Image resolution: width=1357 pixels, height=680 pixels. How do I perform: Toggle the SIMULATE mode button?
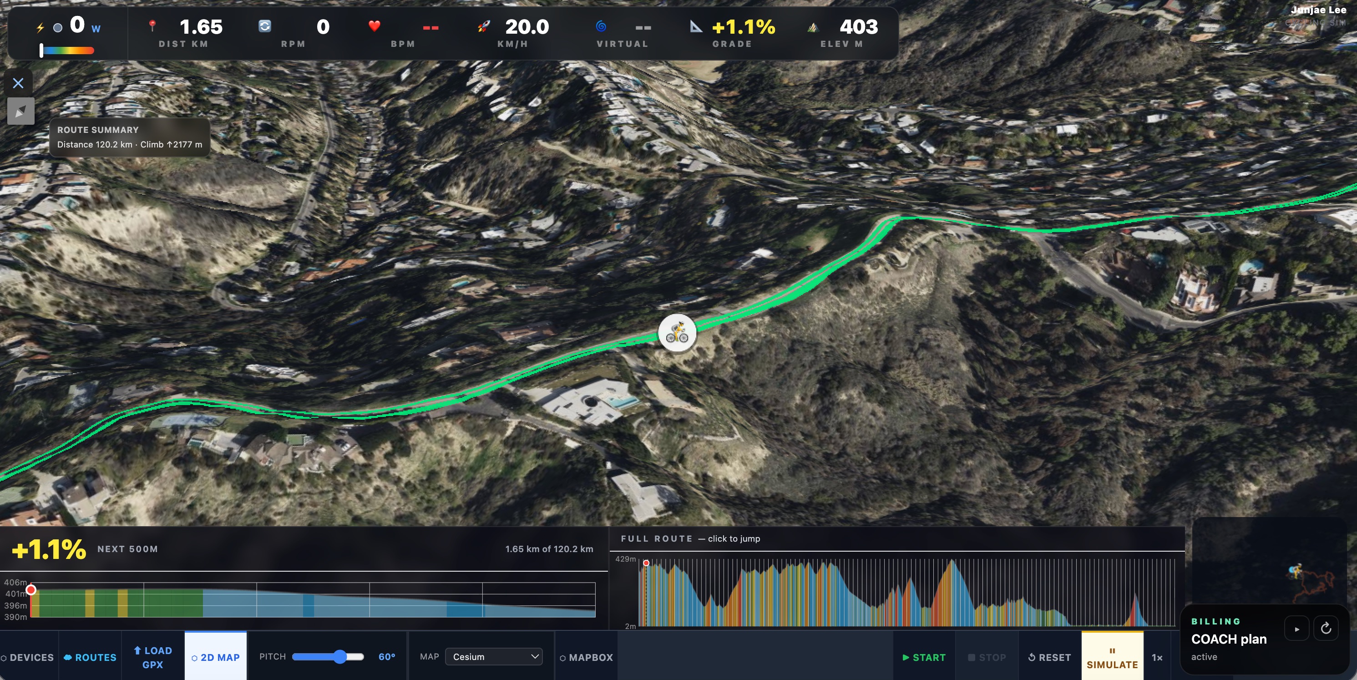[1112, 657]
